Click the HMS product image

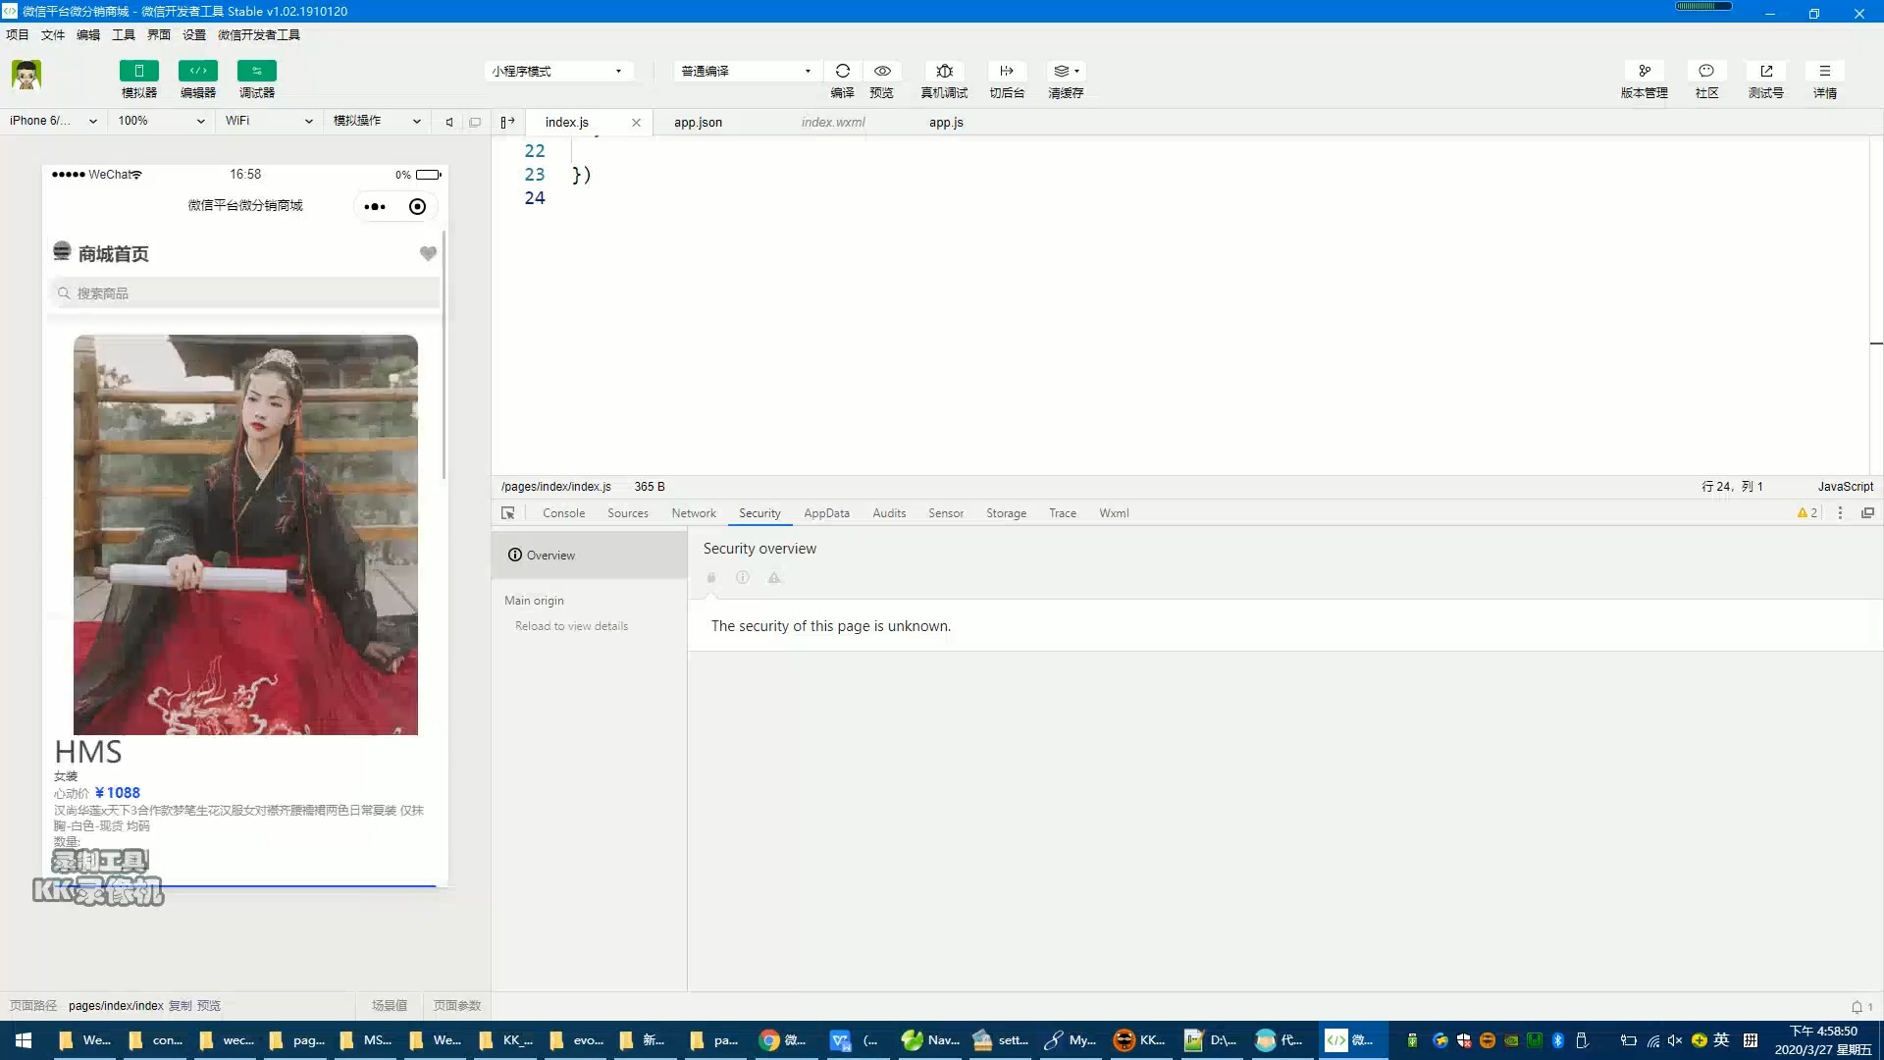[x=245, y=534]
